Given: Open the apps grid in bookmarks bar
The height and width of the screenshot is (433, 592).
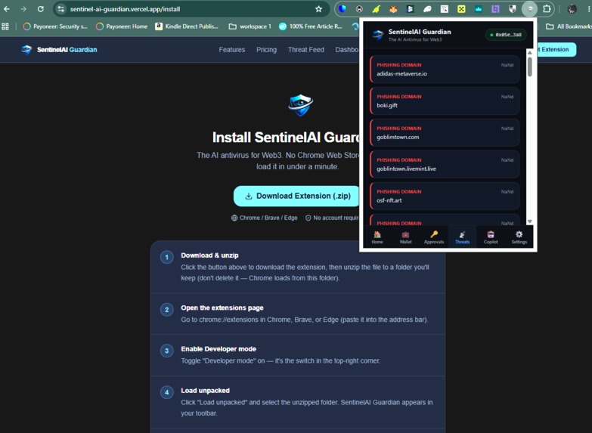Looking at the screenshot, I should click(5, 26).
